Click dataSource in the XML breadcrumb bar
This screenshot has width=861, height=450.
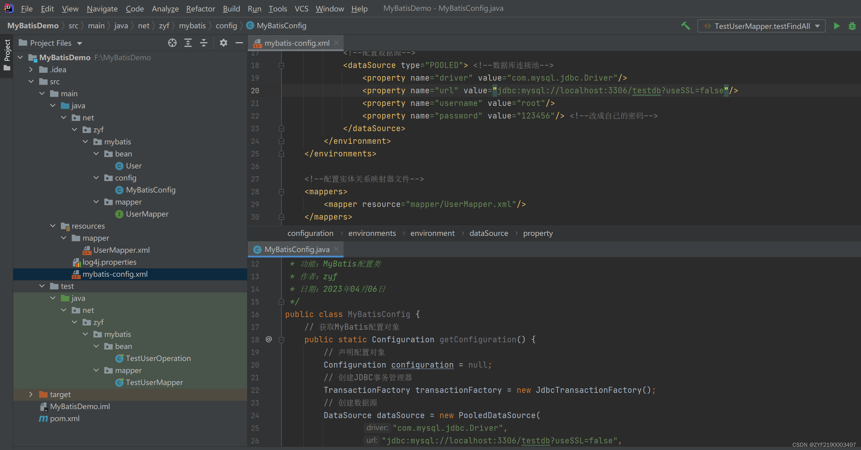tap(488, 233)
